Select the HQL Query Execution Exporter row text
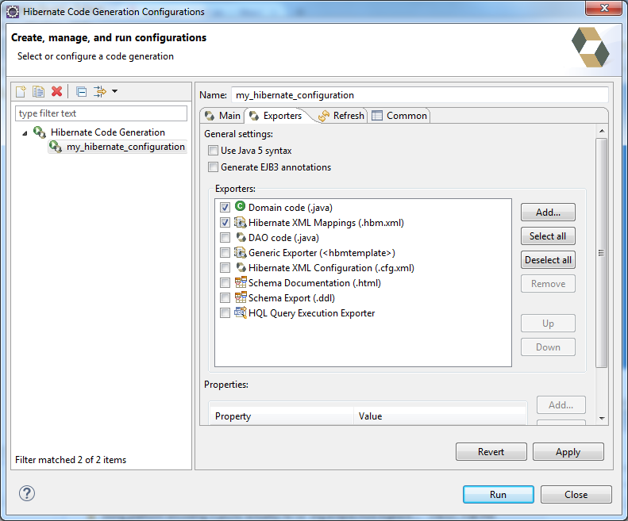This screenshot has height=521, width=628. point(311,313)
